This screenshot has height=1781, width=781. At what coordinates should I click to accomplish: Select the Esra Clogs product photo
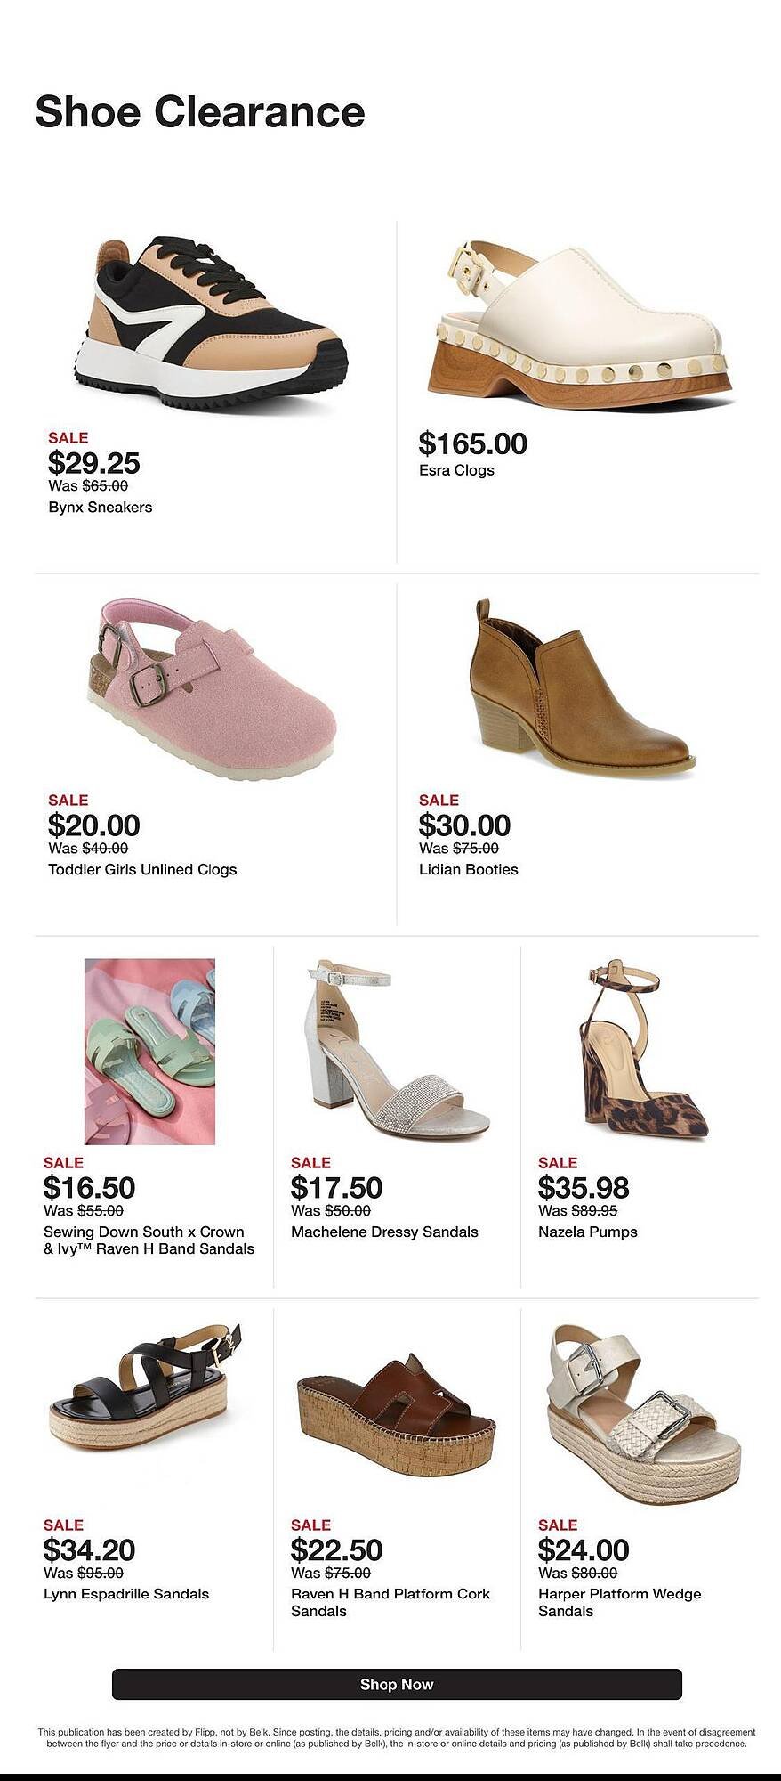(x=584, y=327)
